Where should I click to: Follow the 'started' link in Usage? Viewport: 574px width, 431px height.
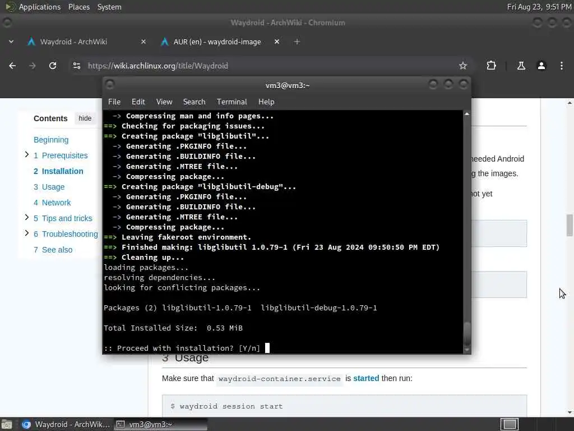coord(366,378)
